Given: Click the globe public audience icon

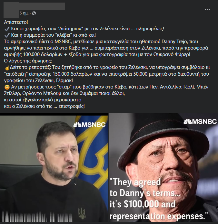Looking at the screenshot, I should (34, 13).
